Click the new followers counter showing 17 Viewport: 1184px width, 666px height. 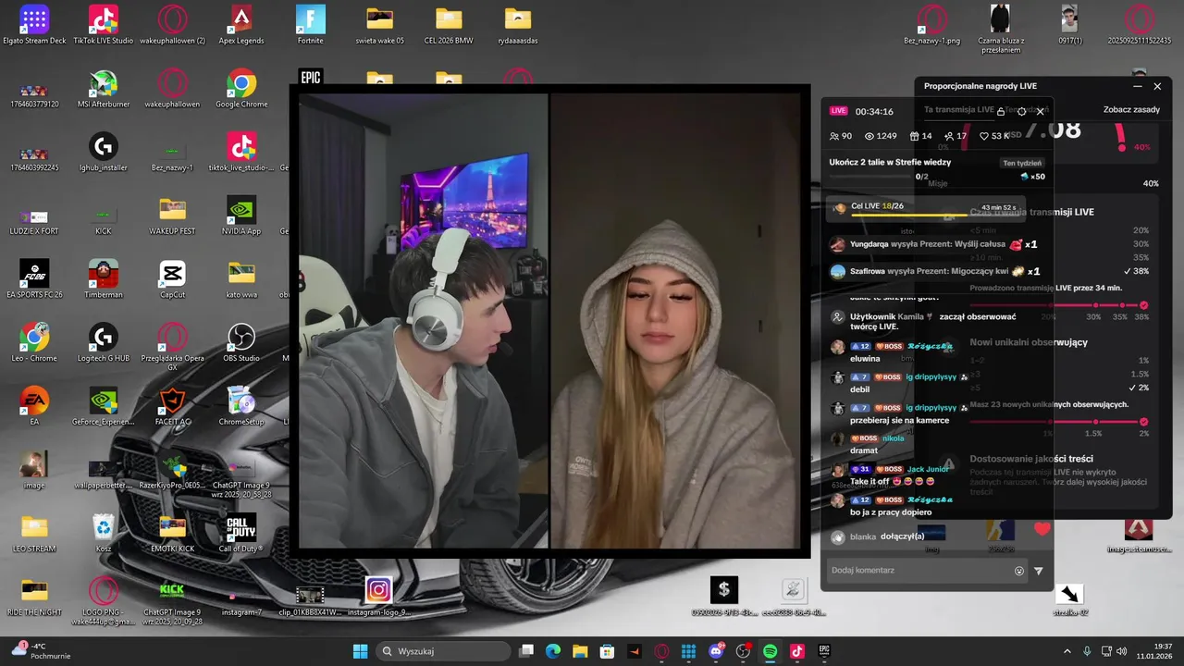956,136
